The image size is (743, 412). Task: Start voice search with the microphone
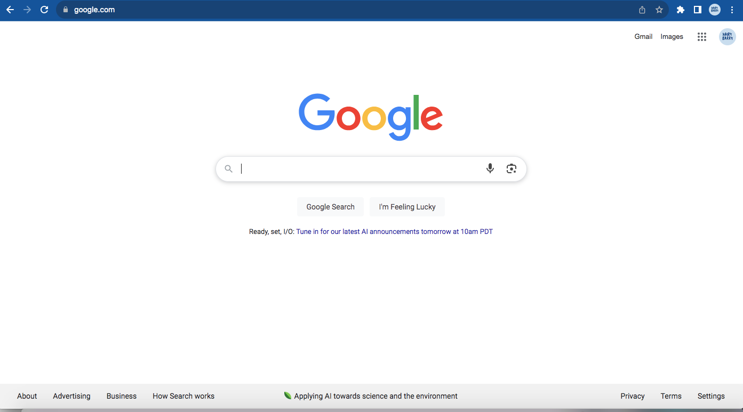pos(490,168)
